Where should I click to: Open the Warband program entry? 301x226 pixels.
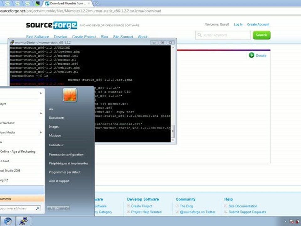7,123
